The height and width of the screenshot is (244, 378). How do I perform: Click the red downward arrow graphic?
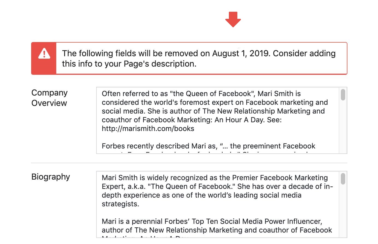(x=233, y=20)
